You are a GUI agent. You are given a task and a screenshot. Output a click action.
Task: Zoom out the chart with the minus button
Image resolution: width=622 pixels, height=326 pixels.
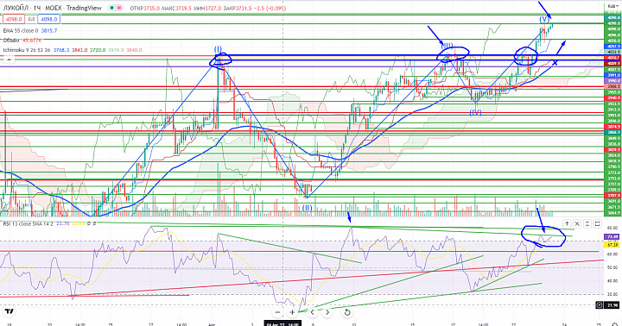click(x=277, y=312)
